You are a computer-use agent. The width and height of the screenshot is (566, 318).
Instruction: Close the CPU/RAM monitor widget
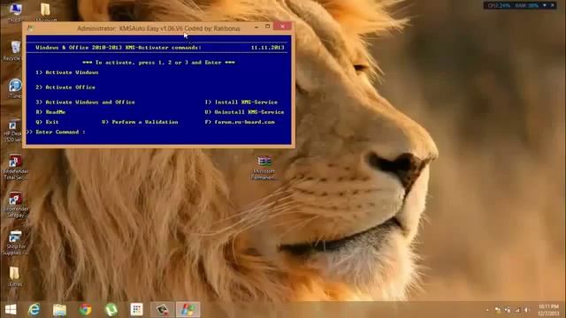pyautogui.click(x=553, y=5)
